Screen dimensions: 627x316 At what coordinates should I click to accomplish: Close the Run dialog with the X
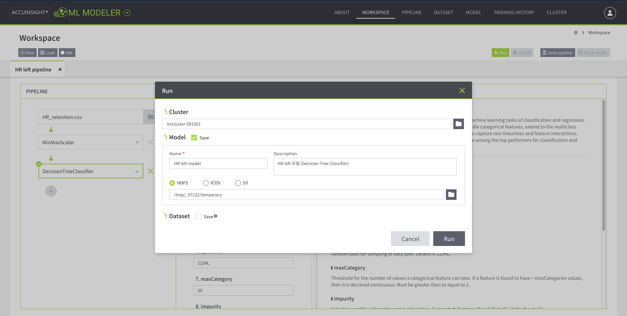[462, 91]
